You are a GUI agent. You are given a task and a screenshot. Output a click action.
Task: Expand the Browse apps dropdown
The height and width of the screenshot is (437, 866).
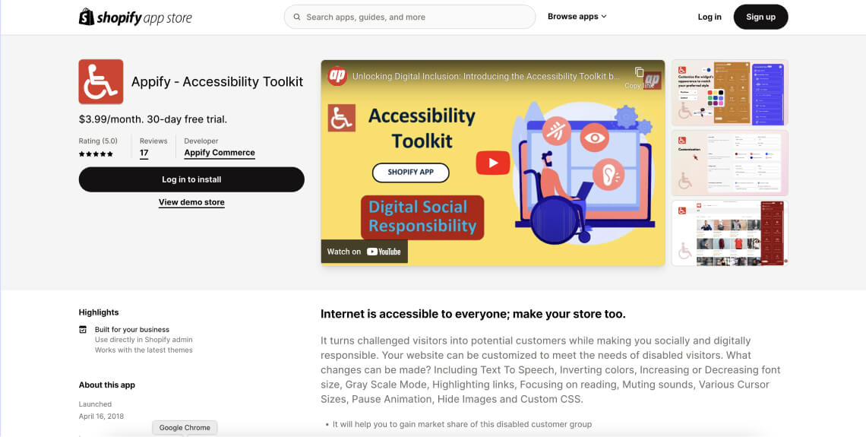pos(577,17)
